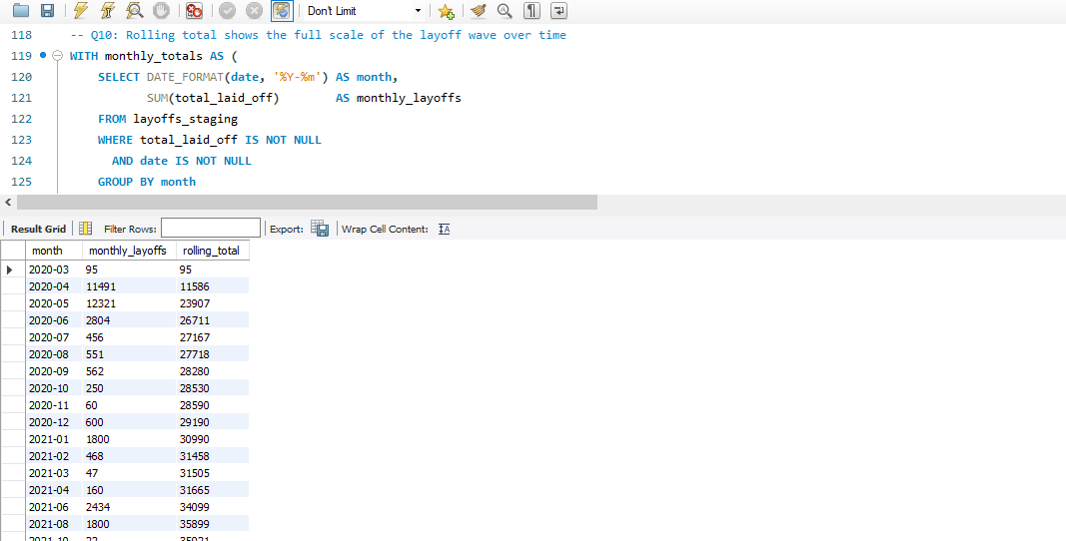Open the find panel with the magnifier icon
The width and height of the screenshot is (1066, 541).
[505, 10]
